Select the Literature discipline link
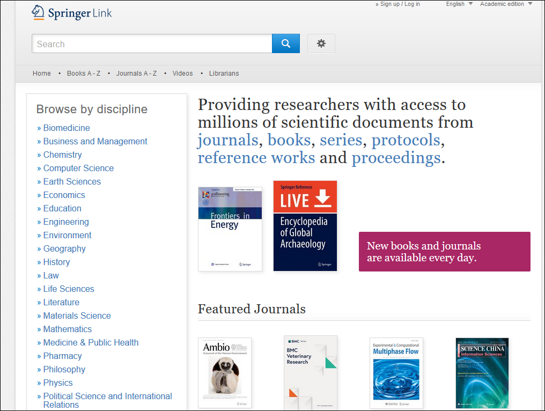Screen dimensions: 545x411 click(x=61, y=303)
